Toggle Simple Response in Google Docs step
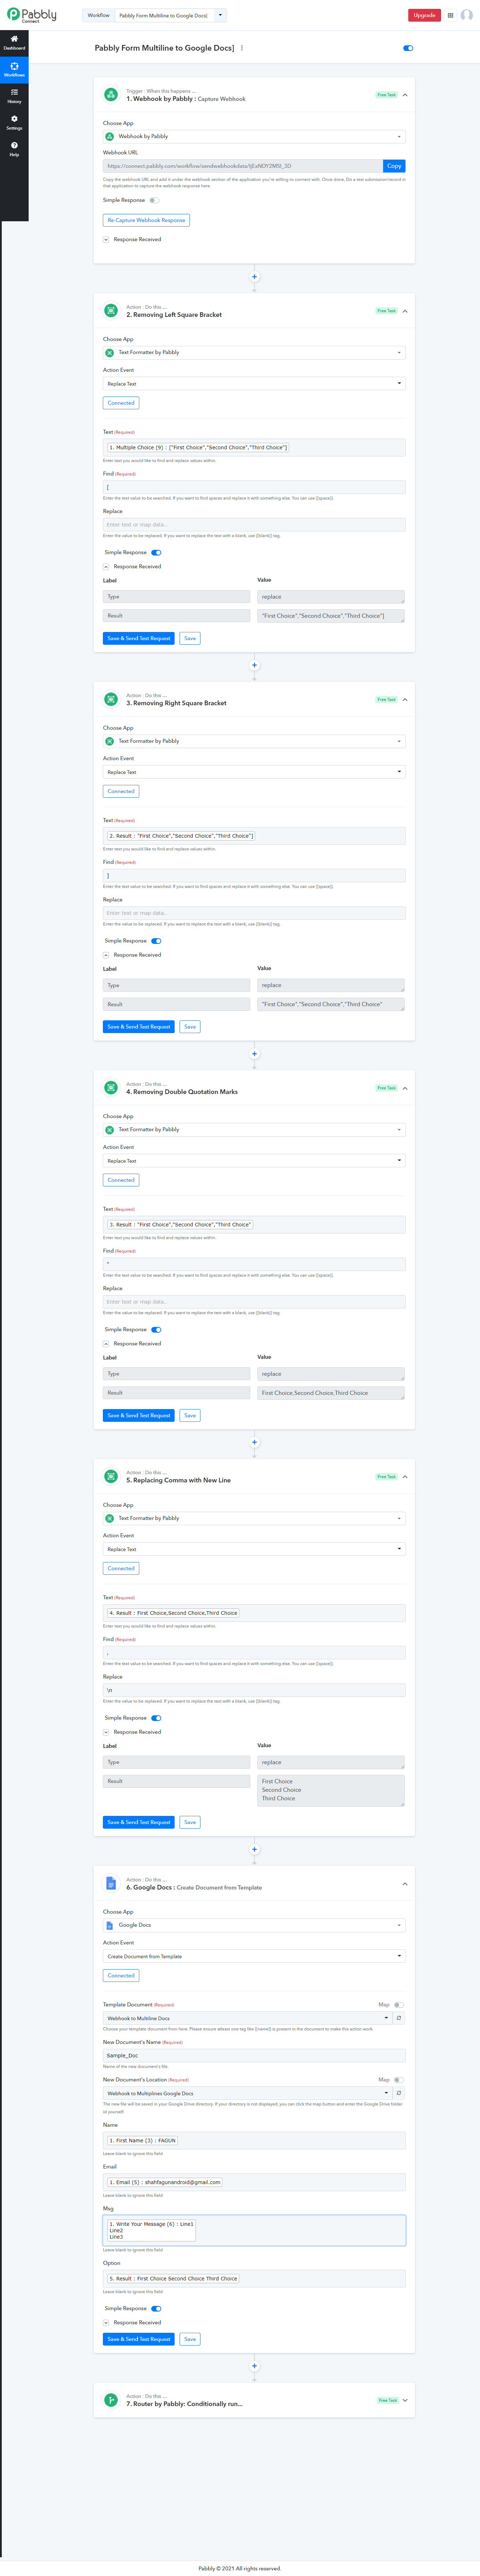Image resolution: width=480 pixels, height=2576 pixels. pos(156,2309)
